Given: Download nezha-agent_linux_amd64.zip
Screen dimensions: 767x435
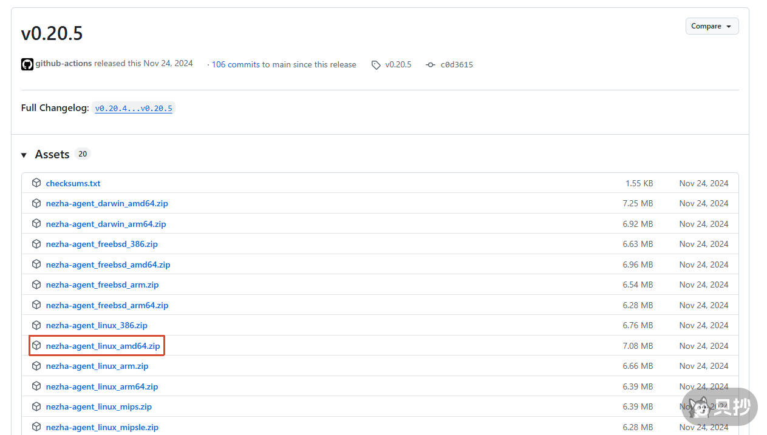Looking at the screenshot, I should 103,346.
